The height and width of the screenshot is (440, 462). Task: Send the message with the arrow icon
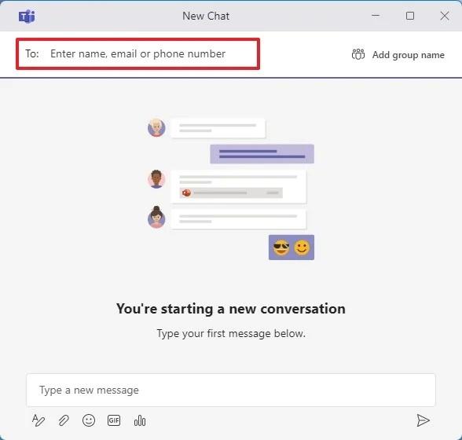click(423, 420)
